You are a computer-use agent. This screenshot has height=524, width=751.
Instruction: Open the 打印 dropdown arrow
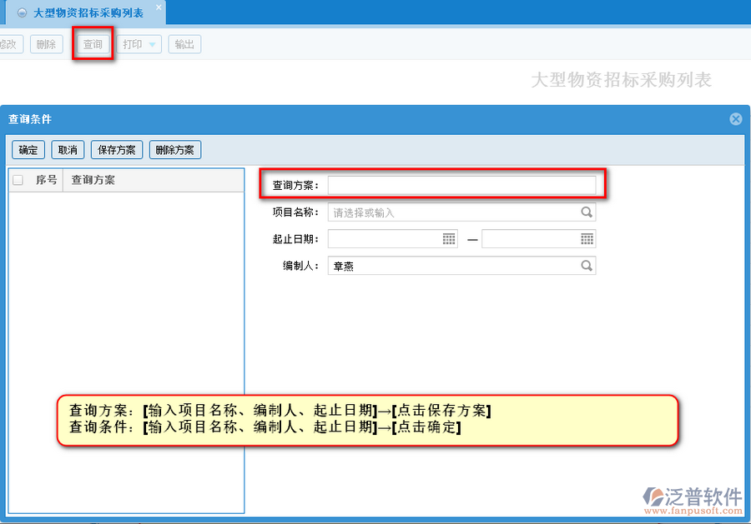click(153, 44)
